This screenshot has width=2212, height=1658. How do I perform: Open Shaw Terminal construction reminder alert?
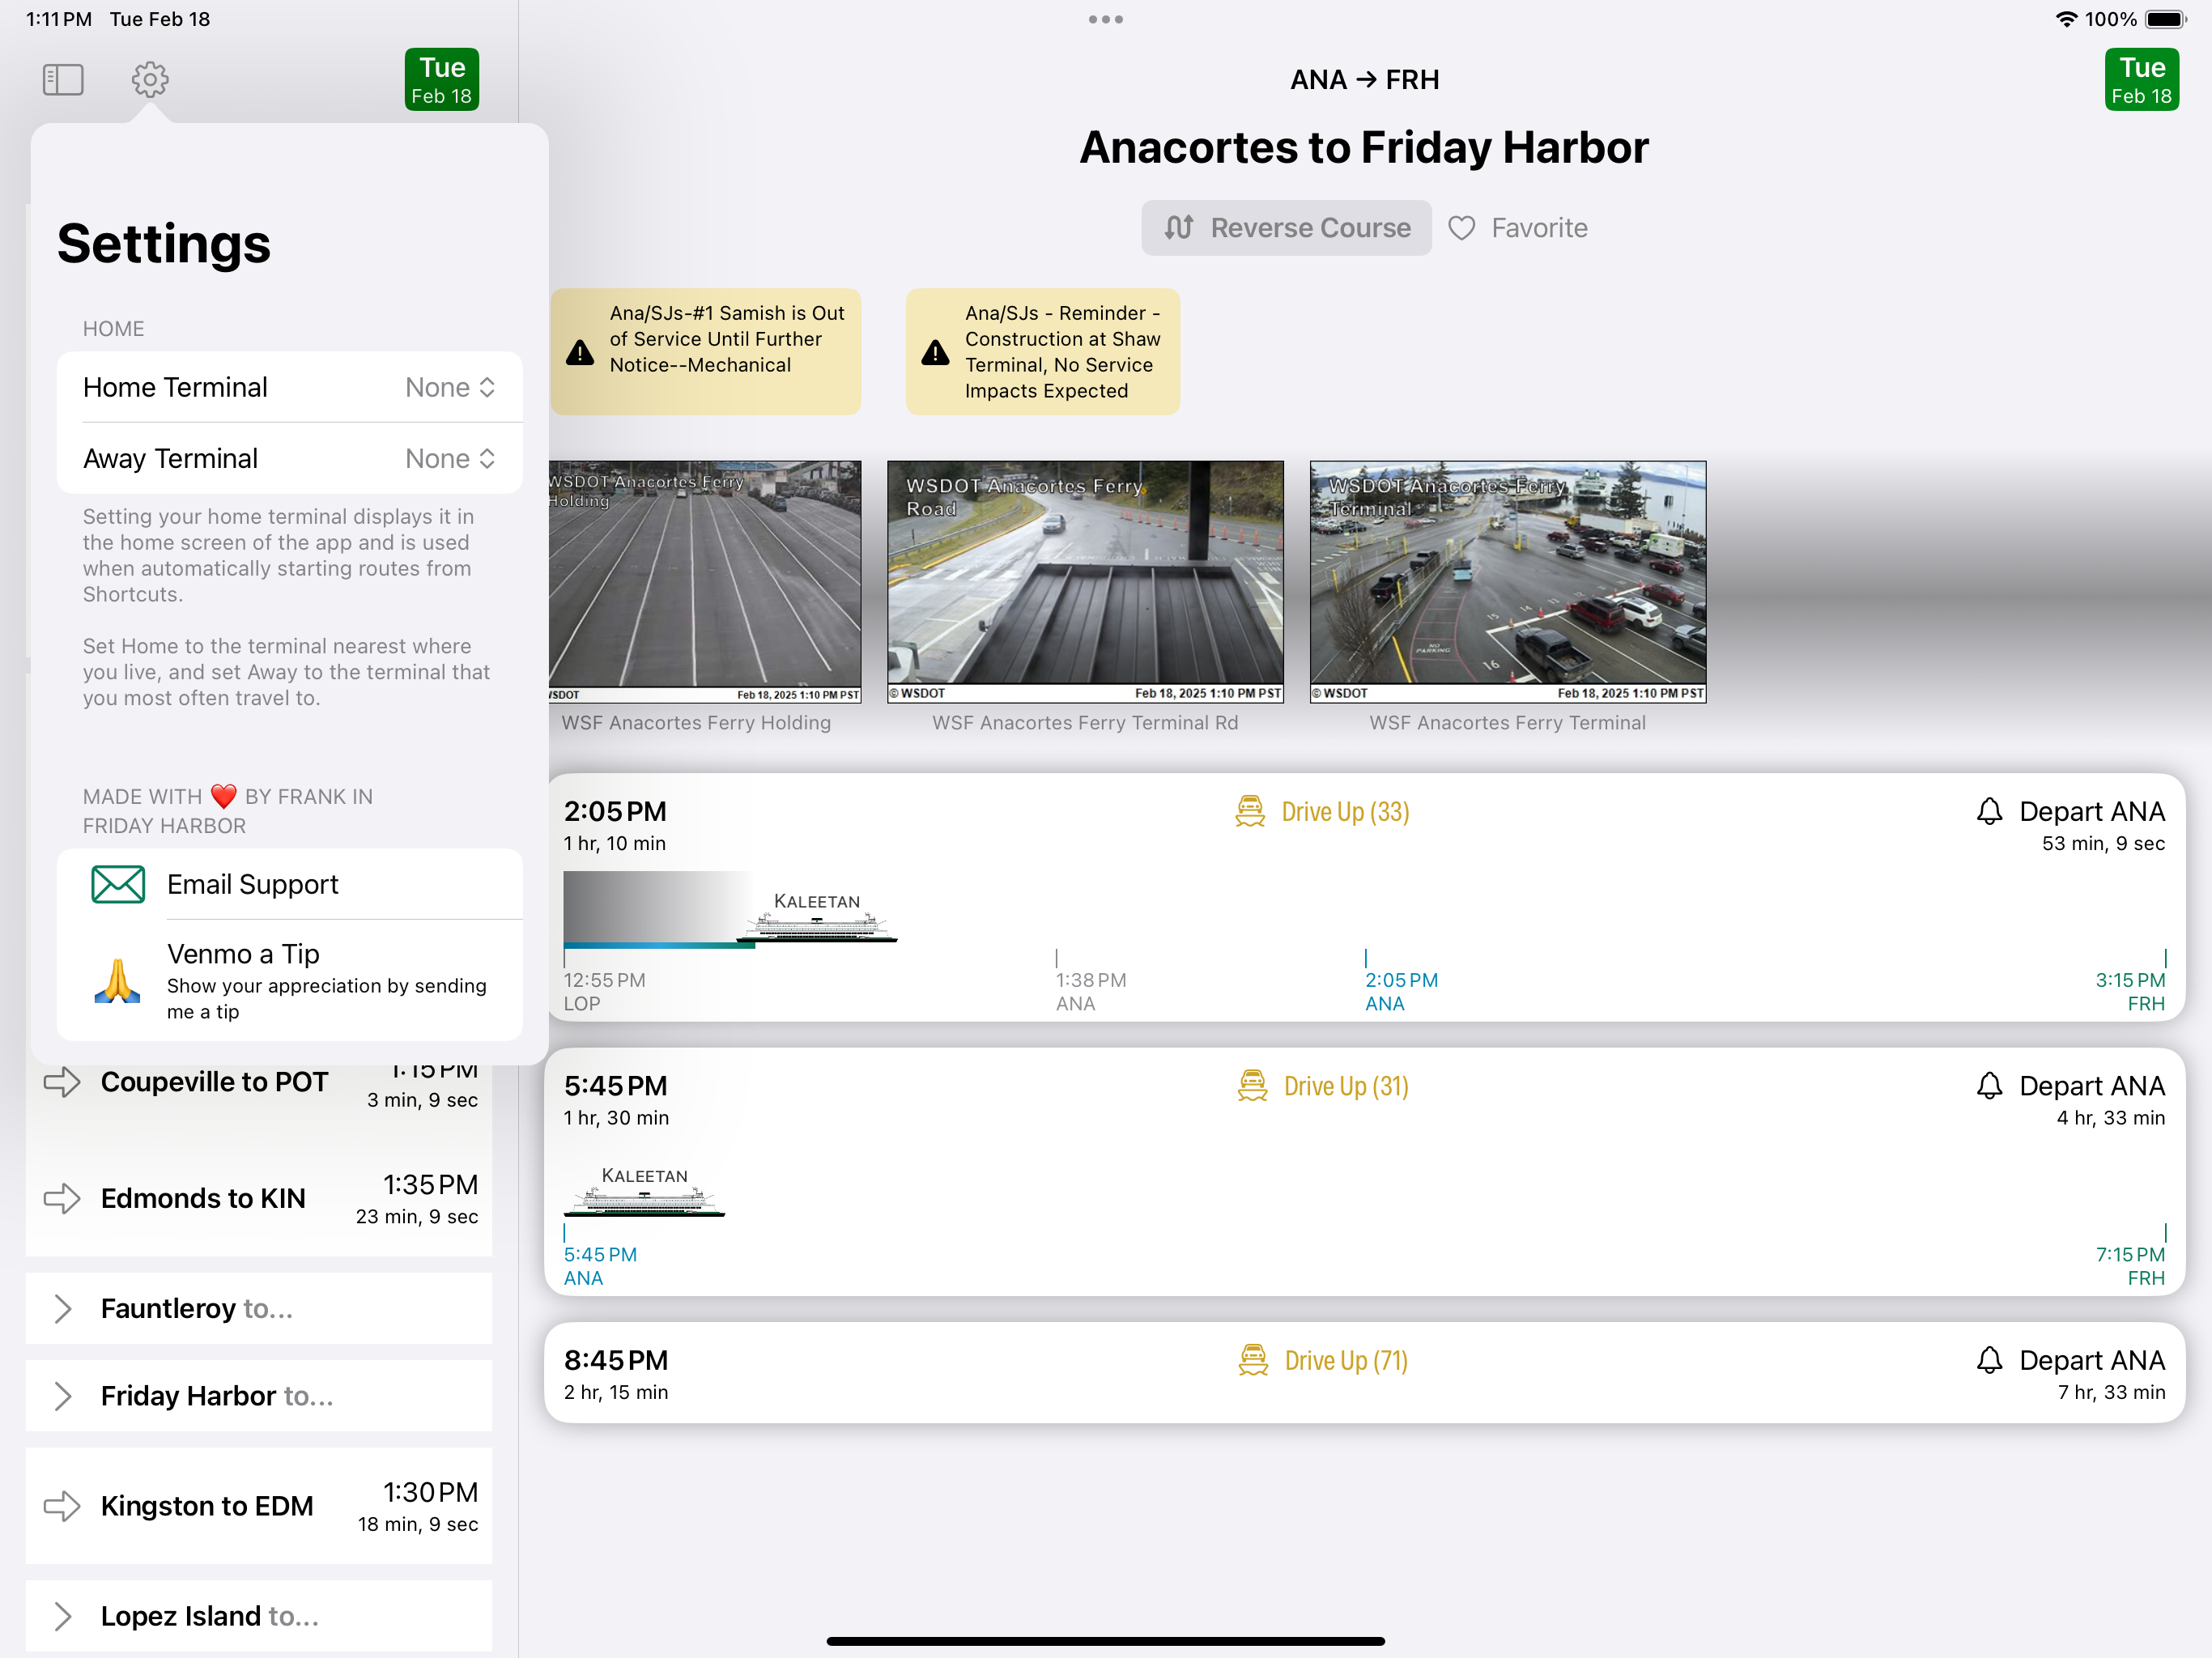click(1043, 352)
